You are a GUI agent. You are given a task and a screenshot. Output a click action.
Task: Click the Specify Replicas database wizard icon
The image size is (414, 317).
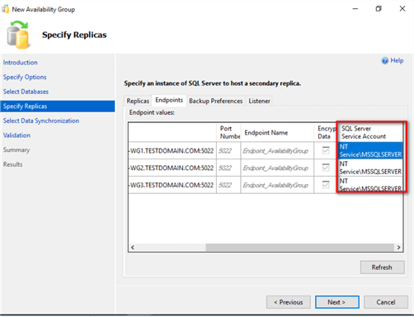click(x=18, y=35)
